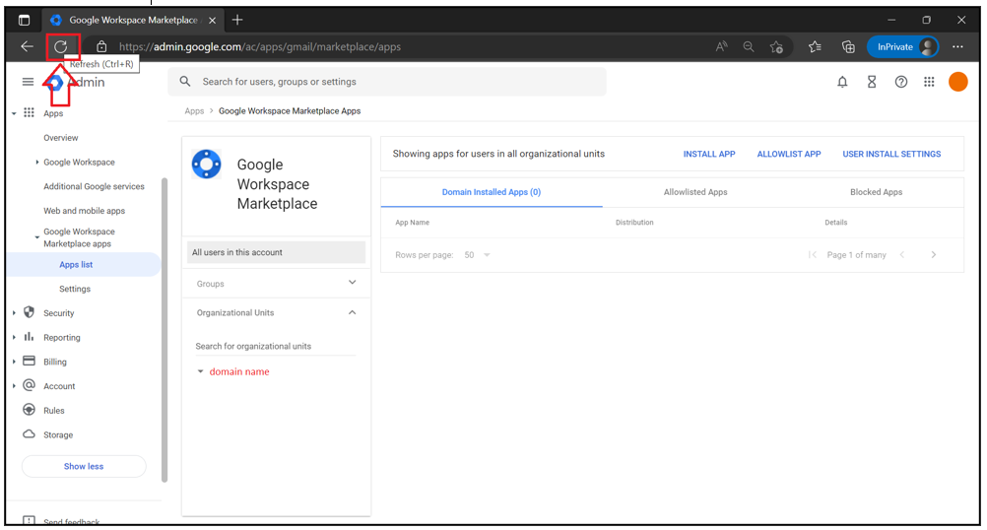This screenshot has width=987, height=530.
Task: Go to next page arrow
Action: tap(934, 255)
